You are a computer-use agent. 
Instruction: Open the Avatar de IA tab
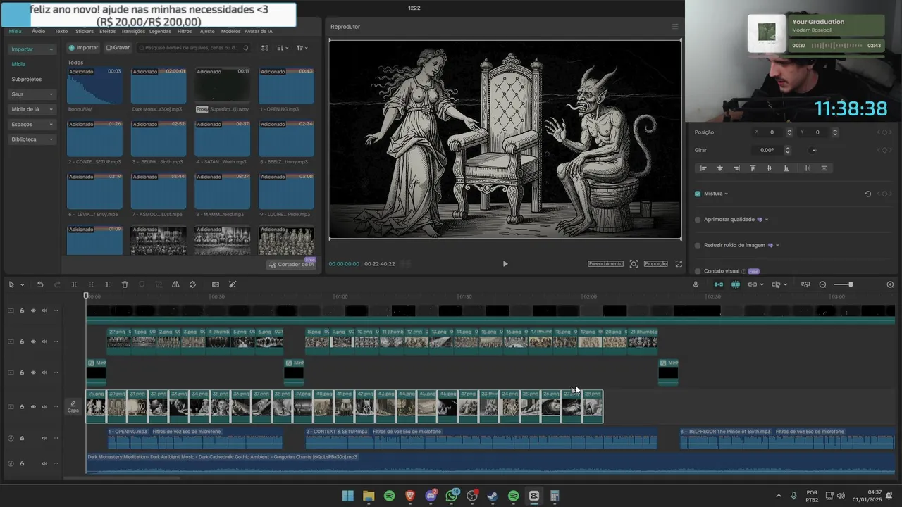[x=259, y=31]
